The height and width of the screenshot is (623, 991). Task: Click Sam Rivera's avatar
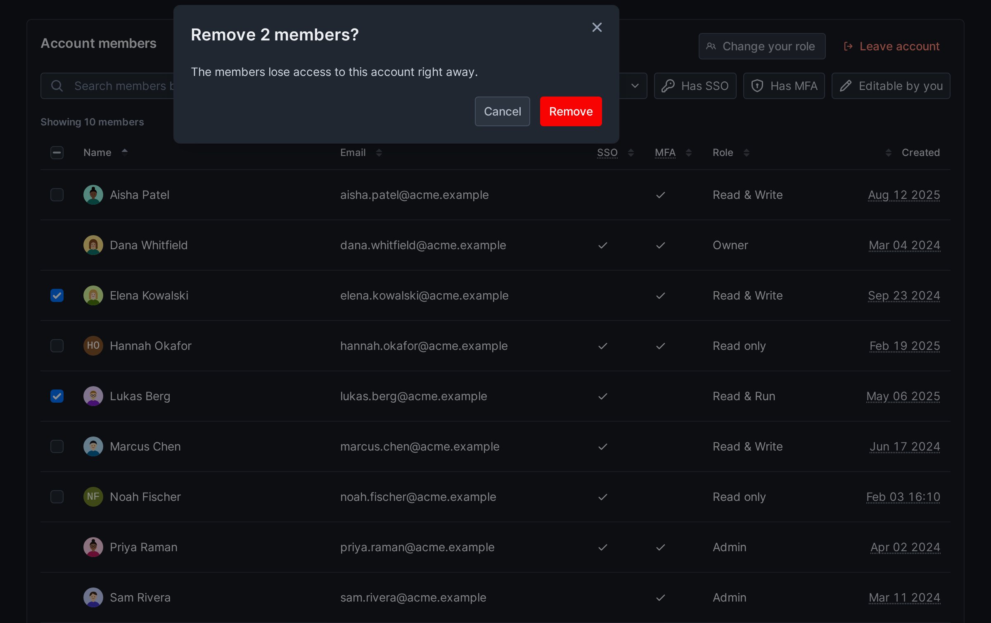pyautogui.click(x=93, y=597)
